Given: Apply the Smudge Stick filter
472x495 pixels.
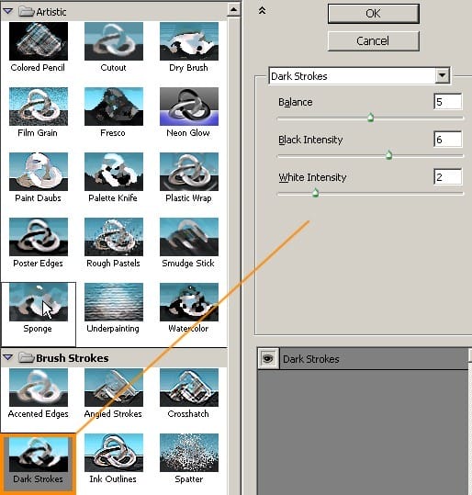Looking at the screenshot, I should pos(189,237).
